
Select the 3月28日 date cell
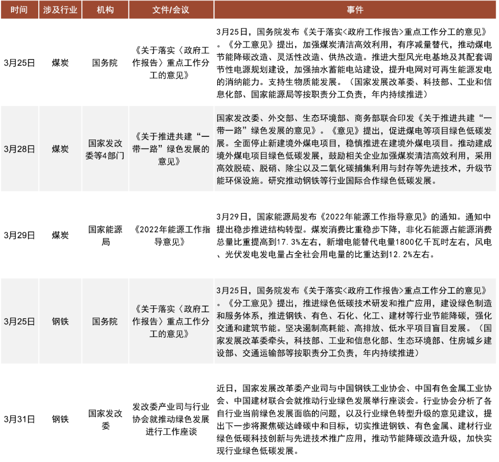coord(19,149)
